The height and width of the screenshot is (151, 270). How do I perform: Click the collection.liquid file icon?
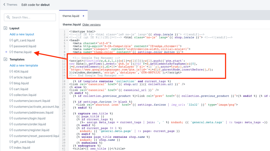tap(11, 95)
